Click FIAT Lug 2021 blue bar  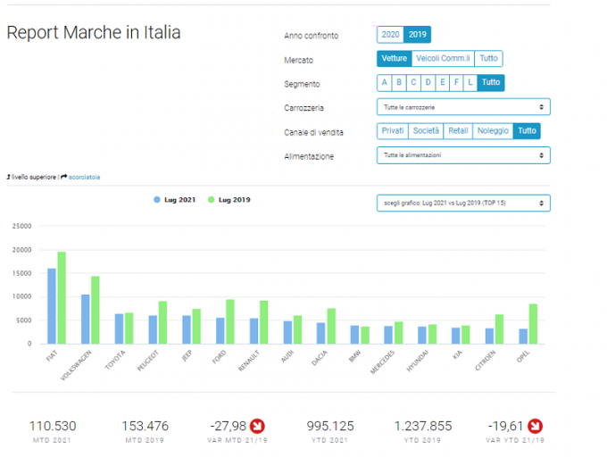pyautogui.click(x=52, y=306)
